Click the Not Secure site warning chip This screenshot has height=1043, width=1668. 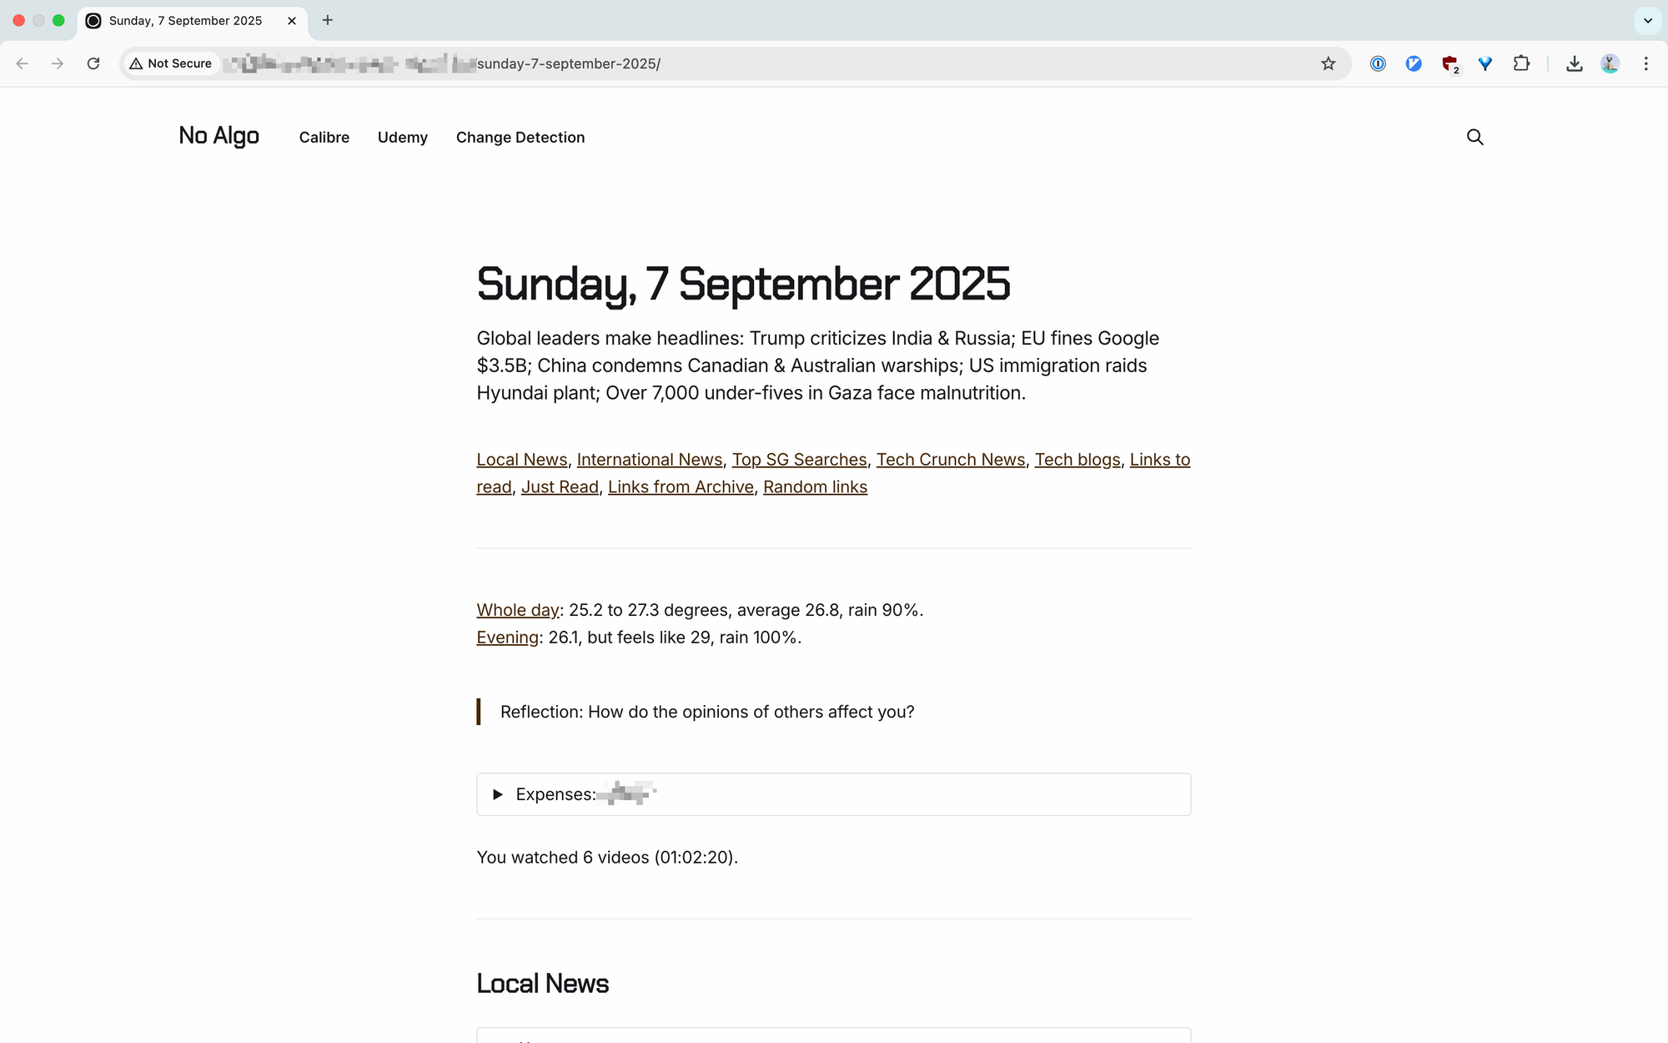171,63
